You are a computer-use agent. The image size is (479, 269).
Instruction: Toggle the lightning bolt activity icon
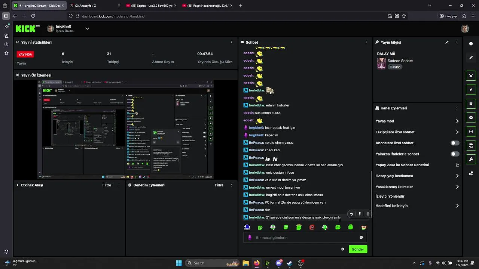point(471,90)
